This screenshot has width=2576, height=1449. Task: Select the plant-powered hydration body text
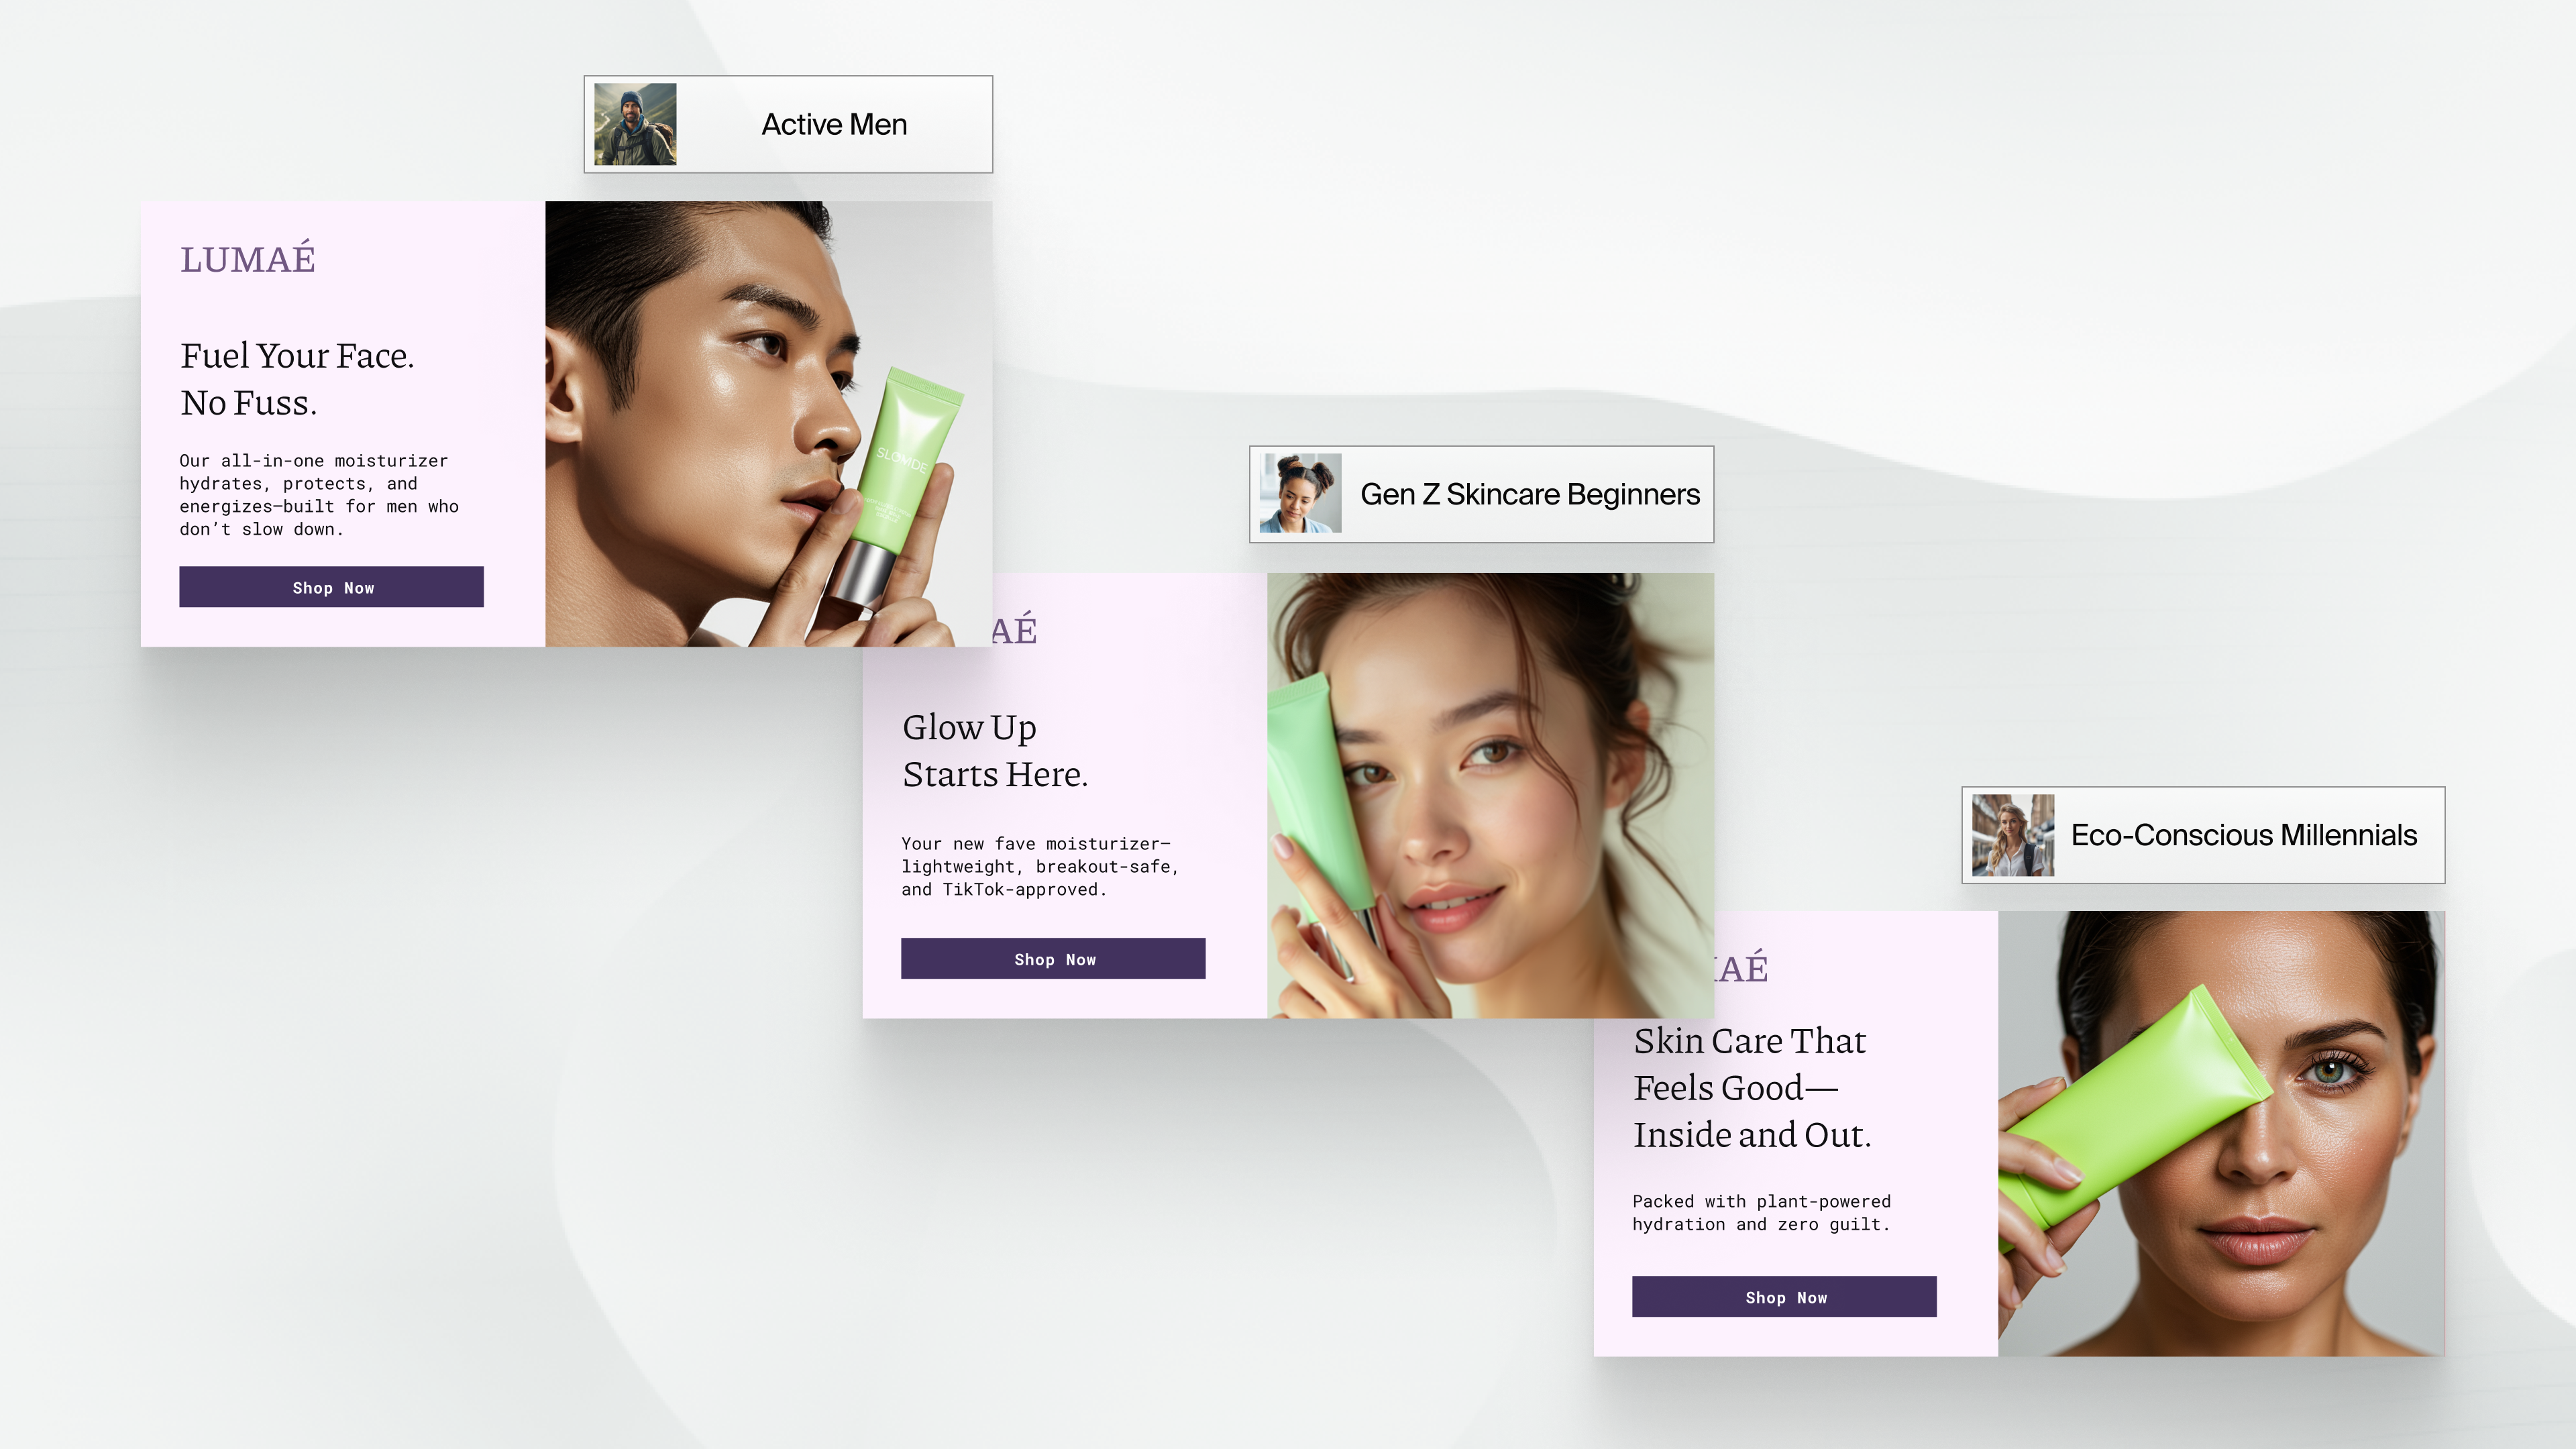click(x=1761, y=1213)
